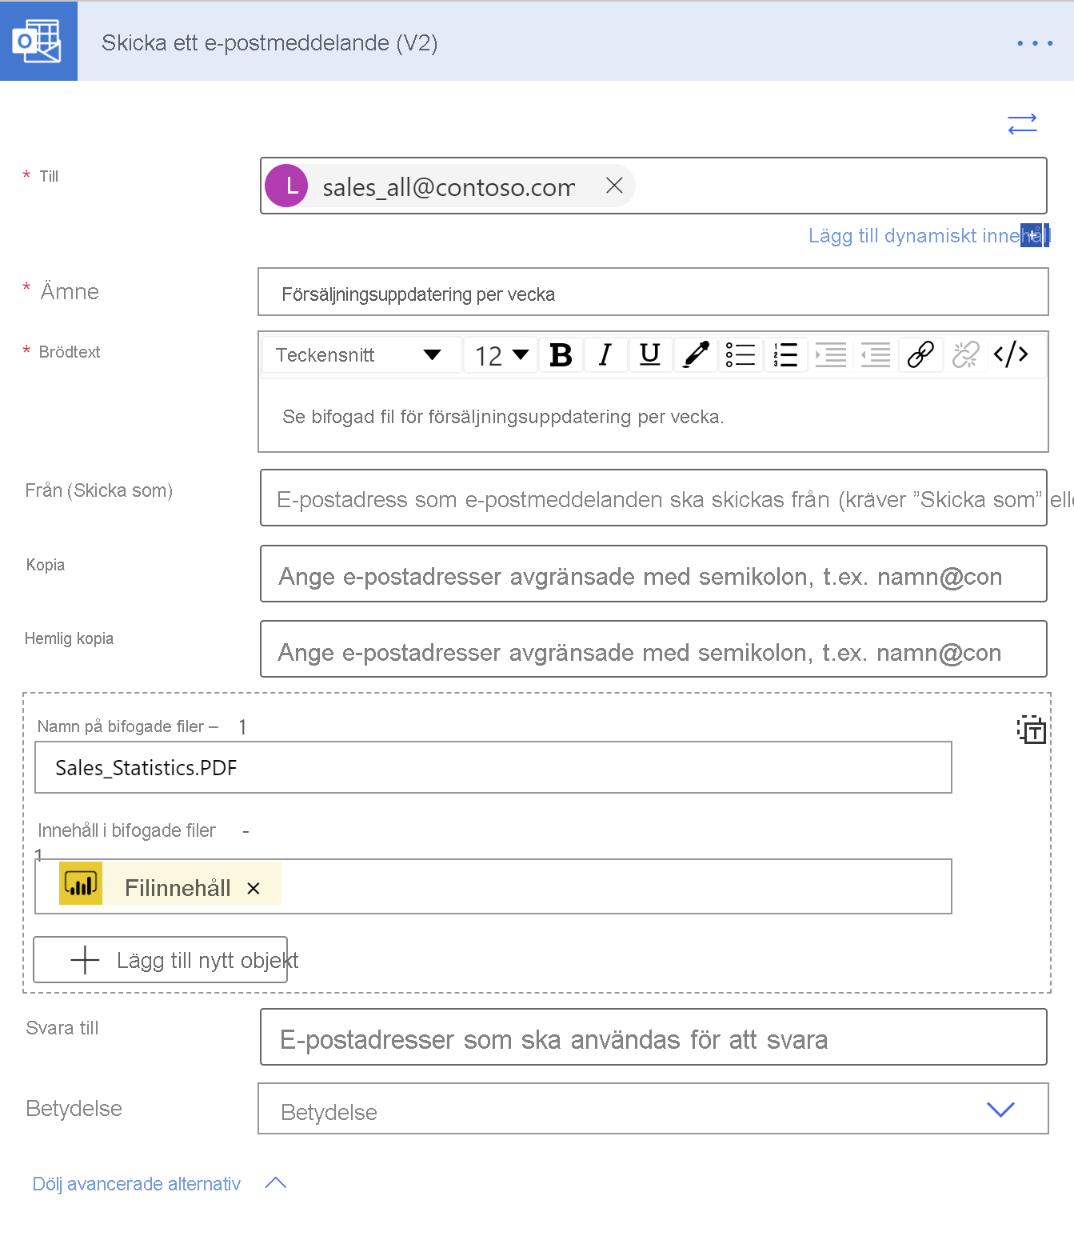The height and width of the screenshot is (1236, 1074).
Task: Click the Power BI Filinnehåll token icon
Action: 81,884
